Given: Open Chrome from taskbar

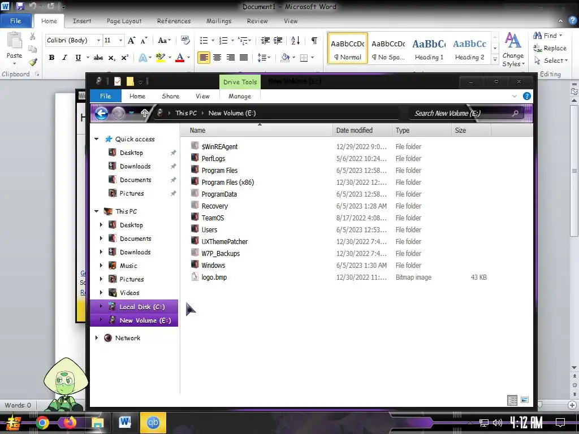Looking at the screenshot, I should (42, 423).
